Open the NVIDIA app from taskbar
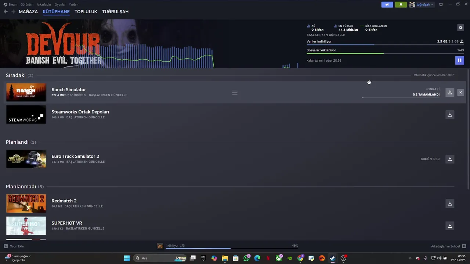Screen dimensions: 470x264 pyautogui.click(x=290, y=258)
